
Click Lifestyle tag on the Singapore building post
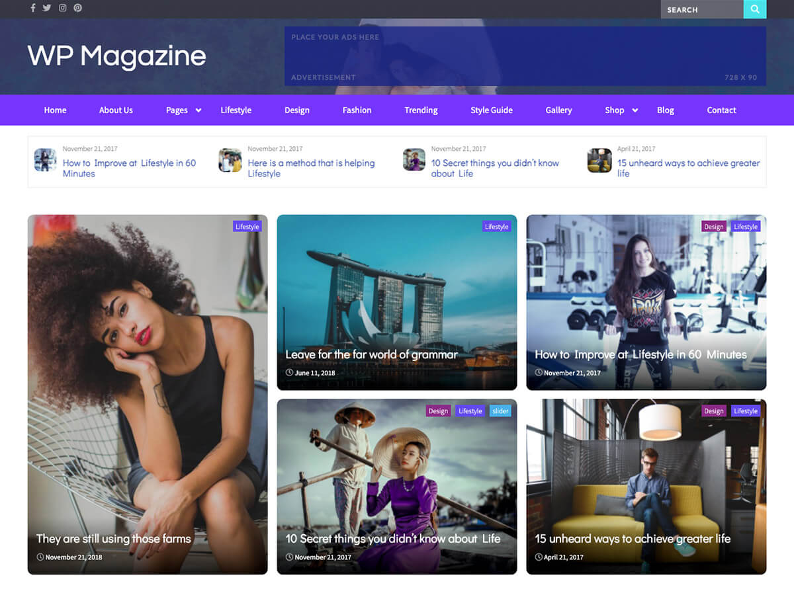[x=496, y=227]
